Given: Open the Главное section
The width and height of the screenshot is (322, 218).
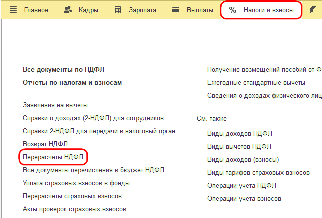Looking at the screenshot, I should click(x=36, y=10).
